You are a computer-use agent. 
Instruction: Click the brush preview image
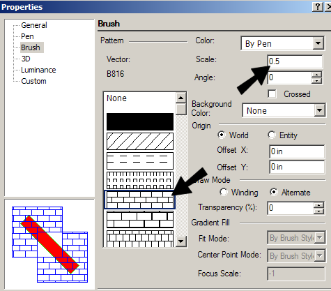pyautogui.click(x=49, y=244)
